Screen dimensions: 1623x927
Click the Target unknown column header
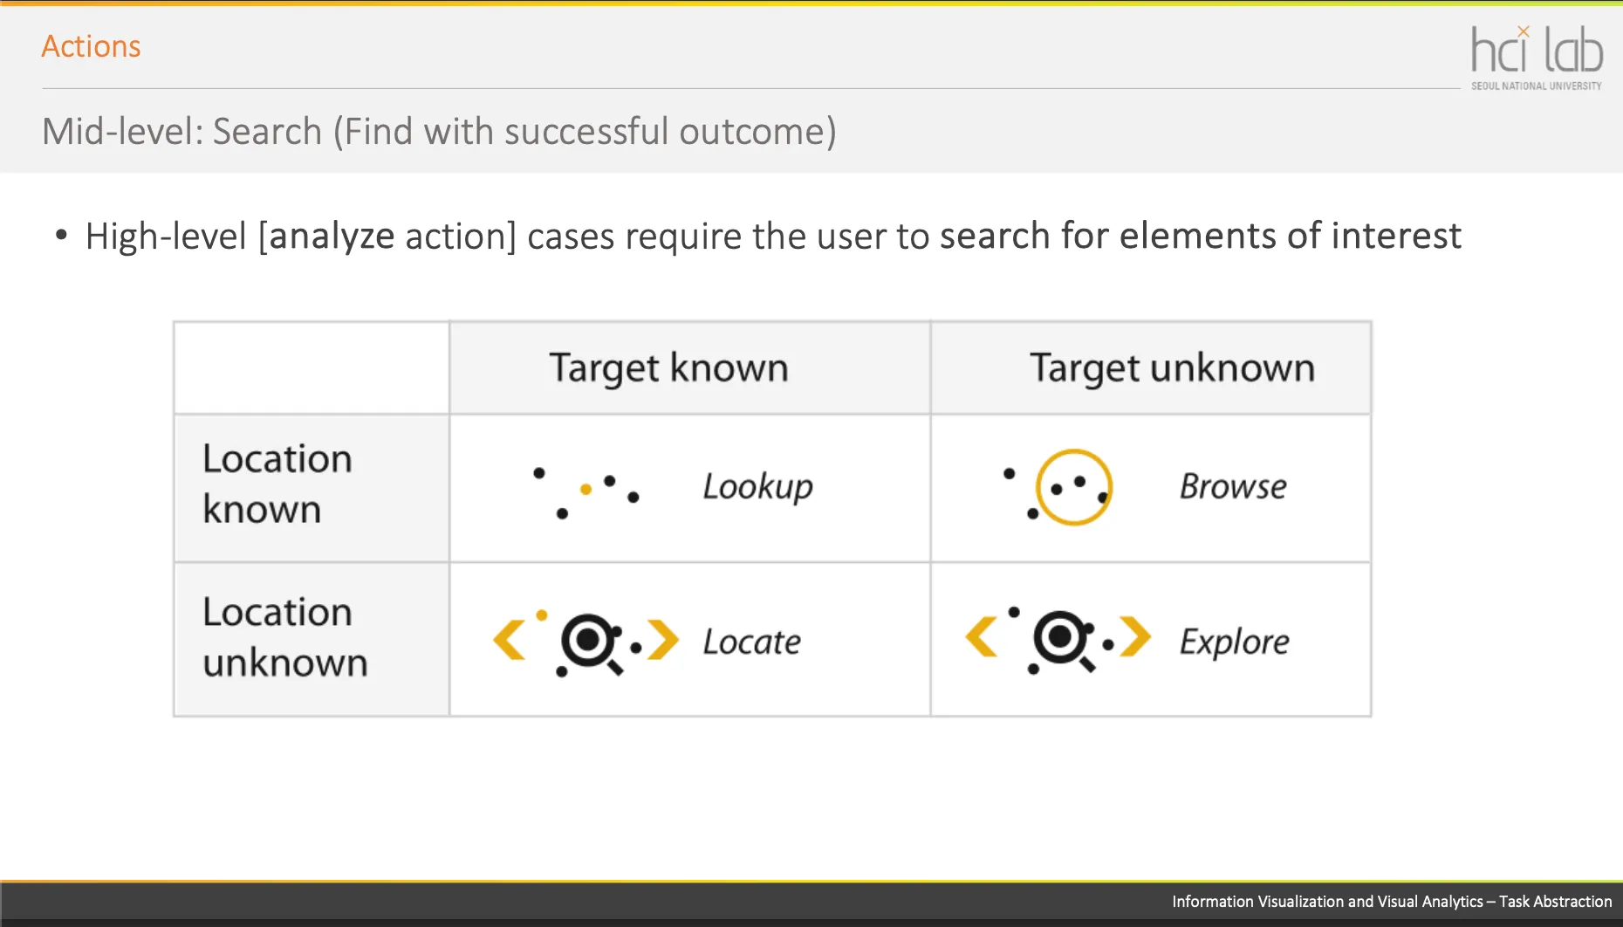[x=1172, y=368]
